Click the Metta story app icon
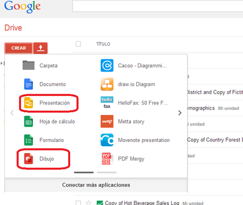243x205 pixels. (107, 121)
